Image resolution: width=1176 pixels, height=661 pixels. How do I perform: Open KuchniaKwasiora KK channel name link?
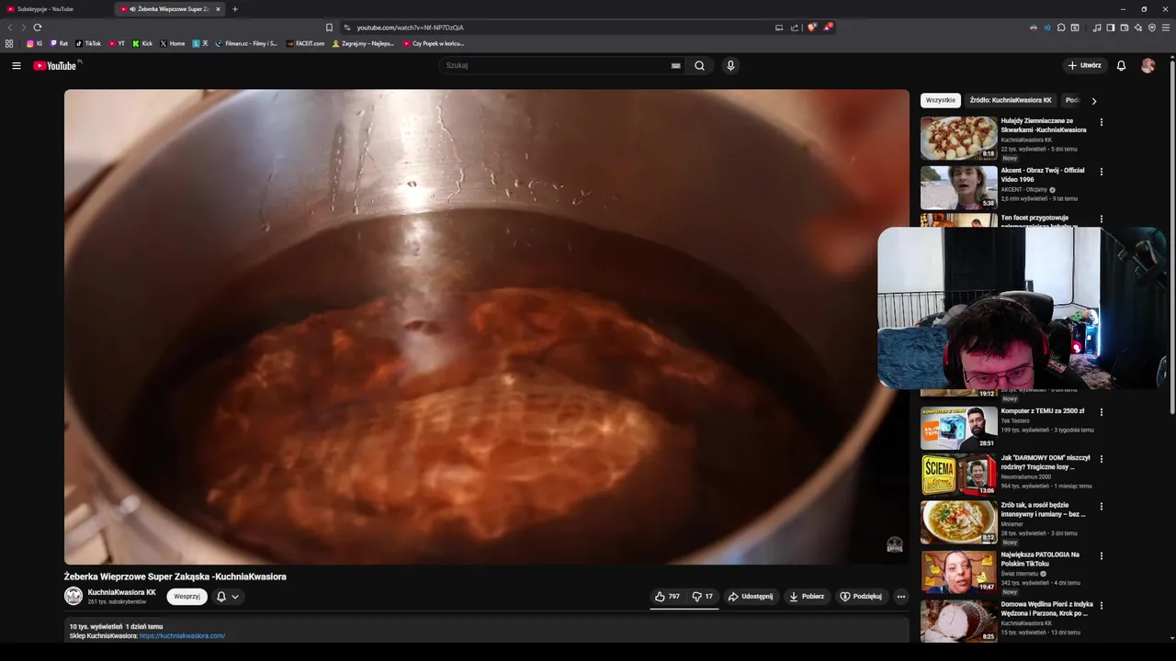coord(122,592)
